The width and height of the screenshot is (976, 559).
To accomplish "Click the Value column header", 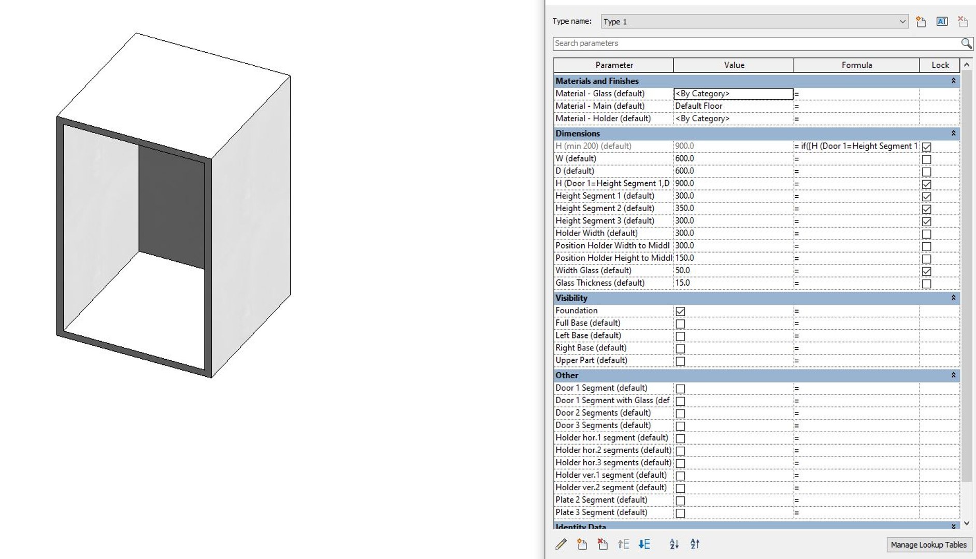I will click(x=734, y=65).
